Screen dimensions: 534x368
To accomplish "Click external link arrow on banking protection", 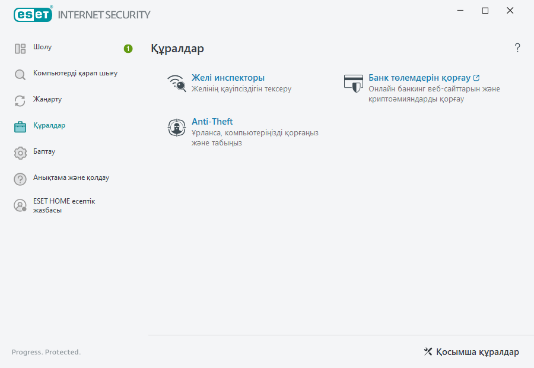I will point(478,77).
